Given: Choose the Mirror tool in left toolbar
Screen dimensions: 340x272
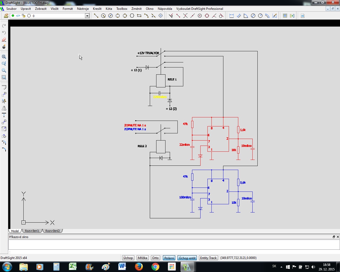Looking at the screenshot, I should click(x=4, y=108).
